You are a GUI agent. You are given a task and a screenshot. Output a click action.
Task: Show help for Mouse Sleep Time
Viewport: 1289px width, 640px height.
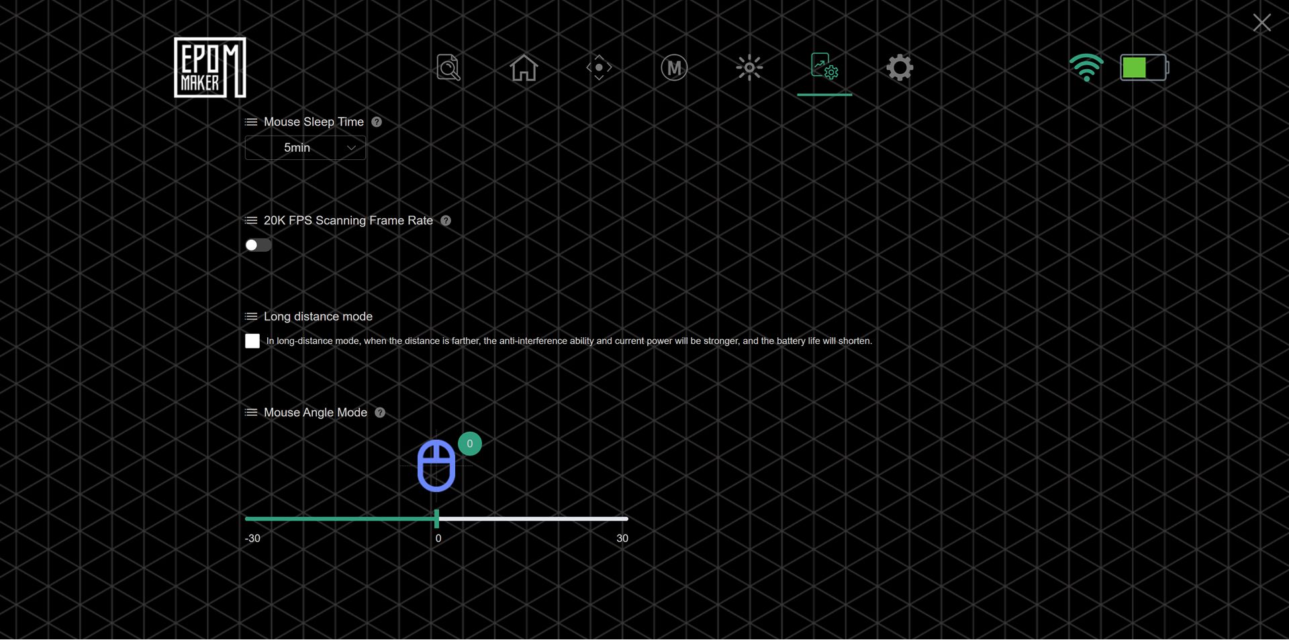377,122
